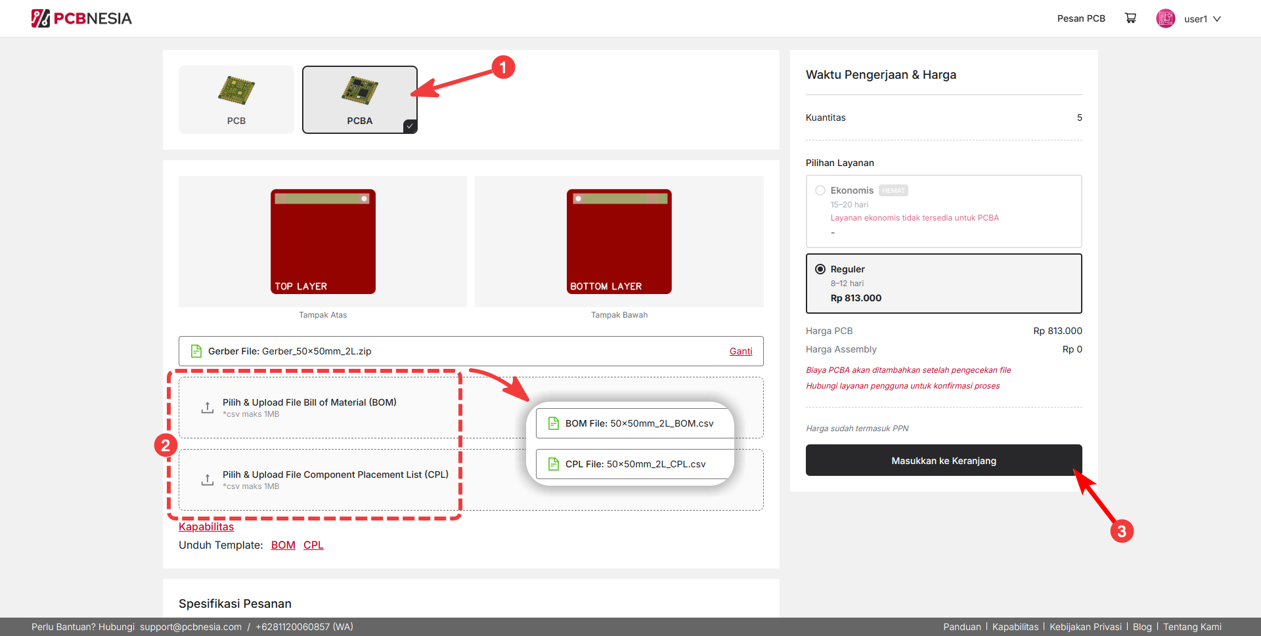1261x636 pixels.
Task: Expand the user1 account dropdown arrow
Action: (x=1217, y=19)
